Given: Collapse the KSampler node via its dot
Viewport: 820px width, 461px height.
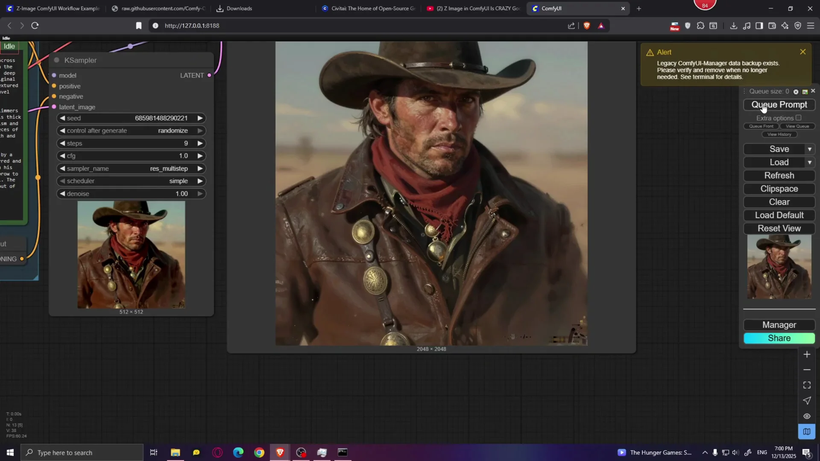Looking at the screenshot, I should pos(56,60).
